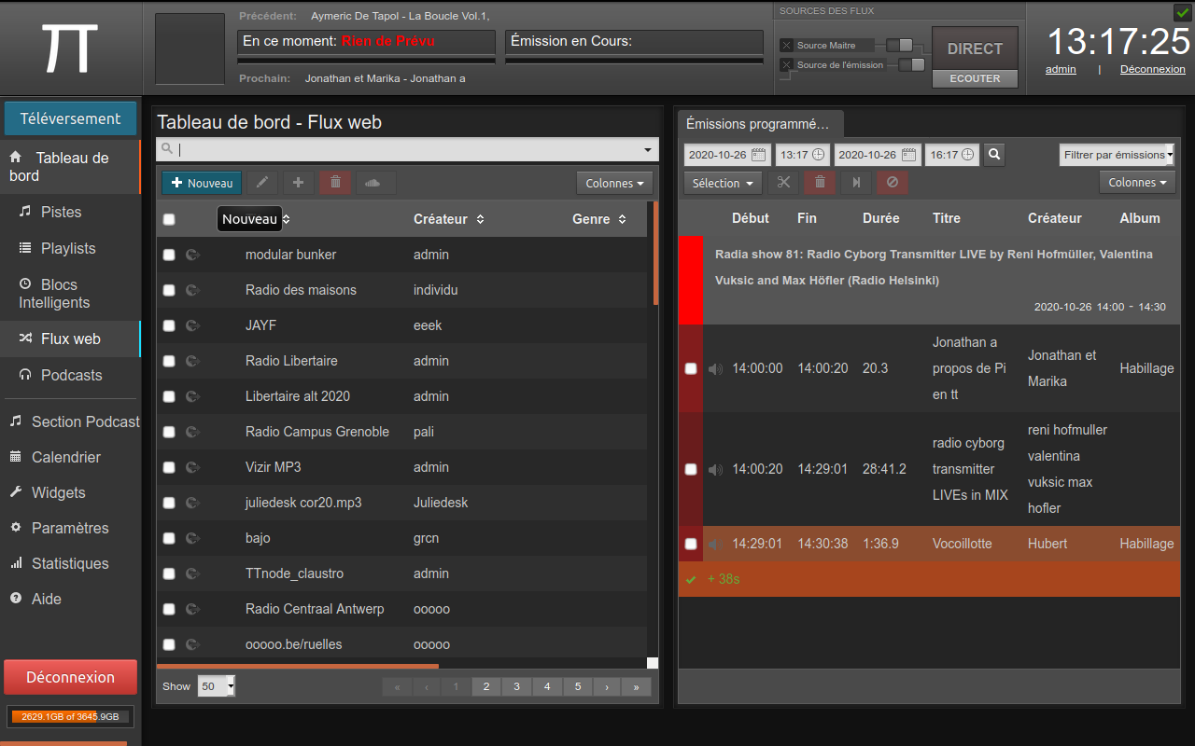Open the Colonnes menu in the Flux web panel
This screenshot has width=1195, height=746.
pyautogui.click(x=613, y=184)
